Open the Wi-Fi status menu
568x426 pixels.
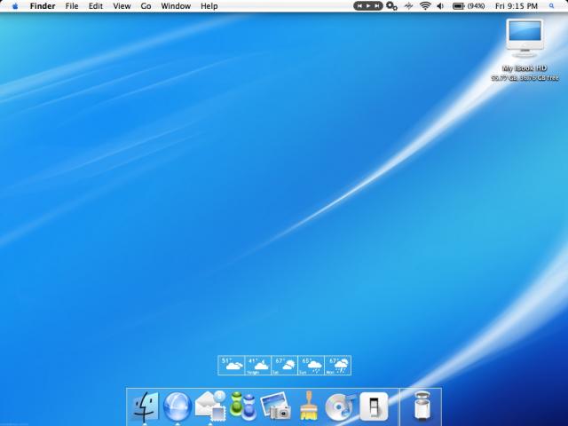click(x=425, y=6)
